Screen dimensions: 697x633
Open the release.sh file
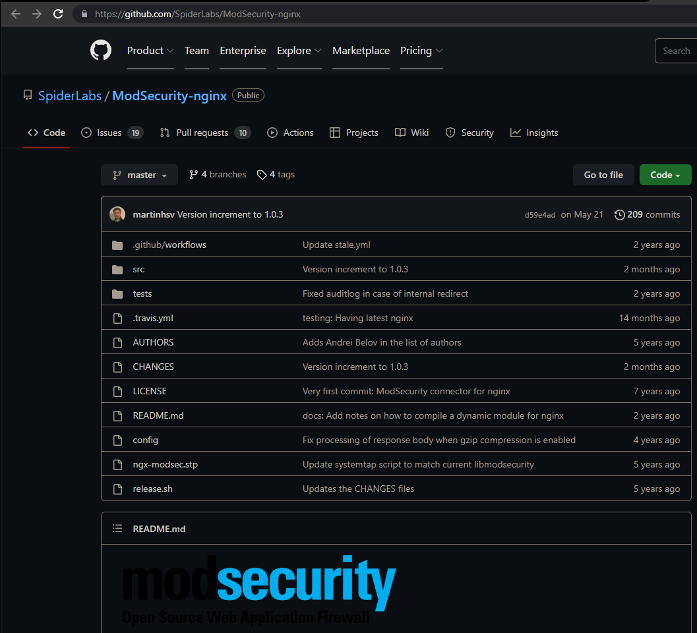152,489
